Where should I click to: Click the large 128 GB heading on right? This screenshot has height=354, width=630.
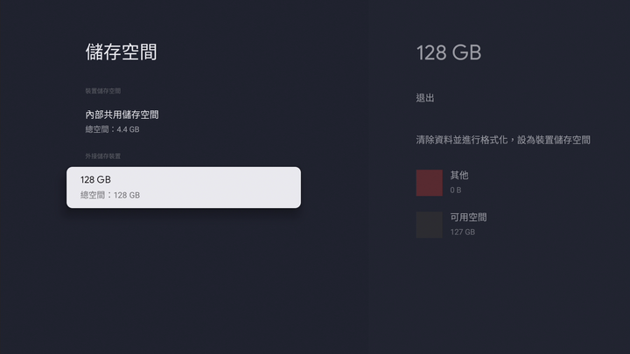pos(449,52)
